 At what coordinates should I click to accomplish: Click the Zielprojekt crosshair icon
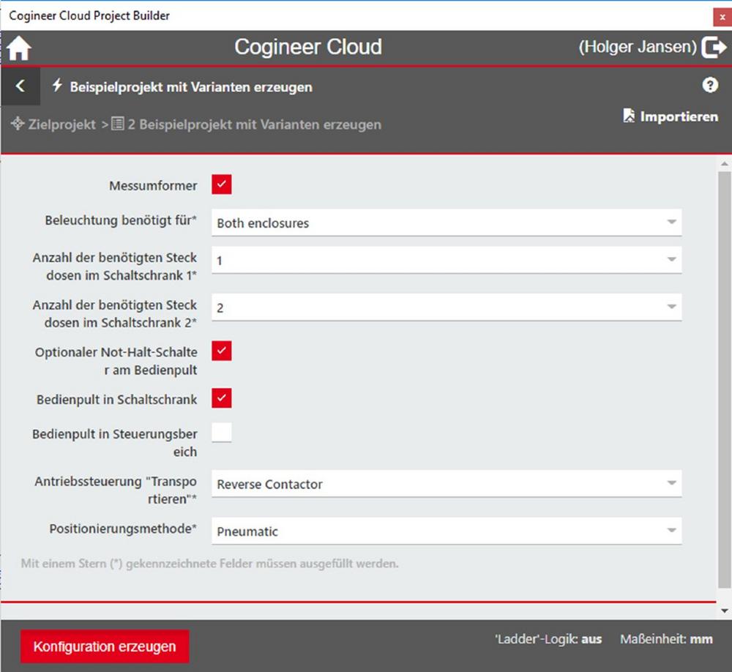coord(18,124)
